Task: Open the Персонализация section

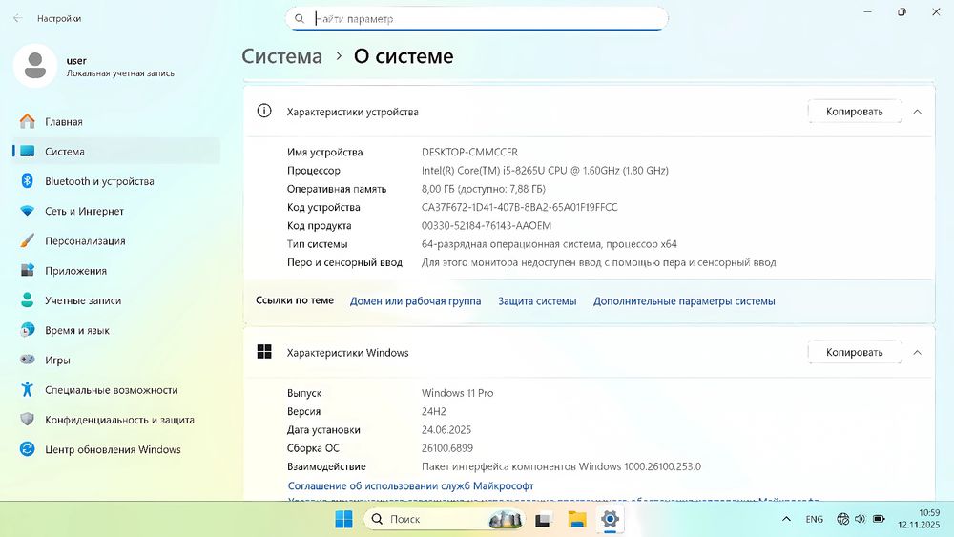Action: click(115, 240)
